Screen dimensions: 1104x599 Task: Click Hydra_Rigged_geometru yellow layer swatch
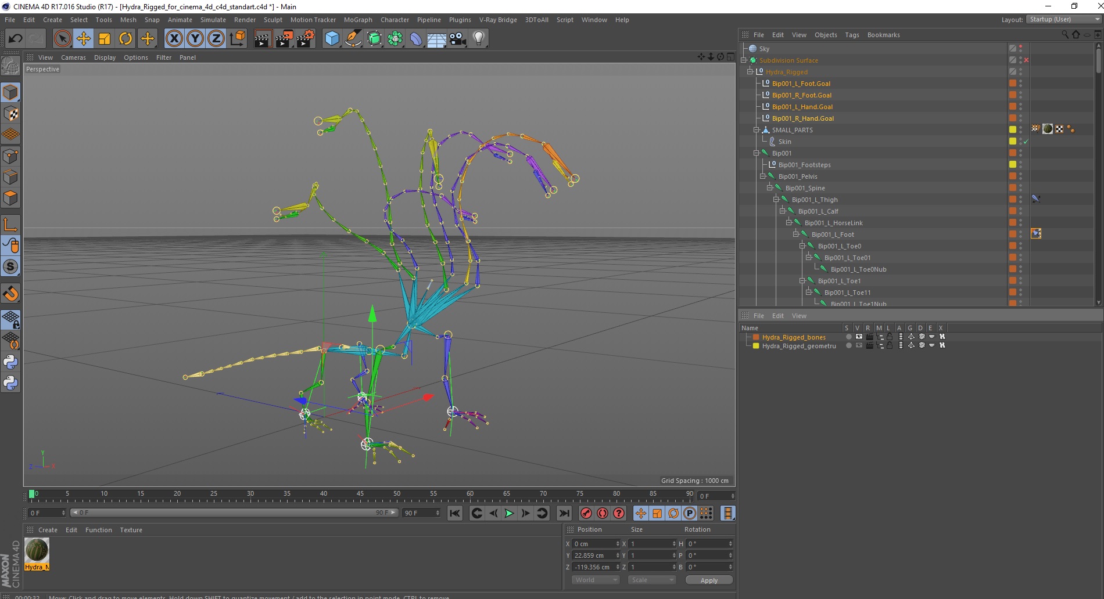coord(756,345)
